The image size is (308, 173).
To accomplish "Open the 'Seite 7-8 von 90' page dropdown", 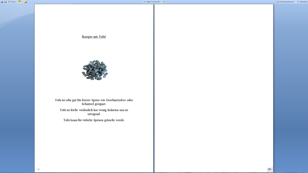I will coord(154,2).
